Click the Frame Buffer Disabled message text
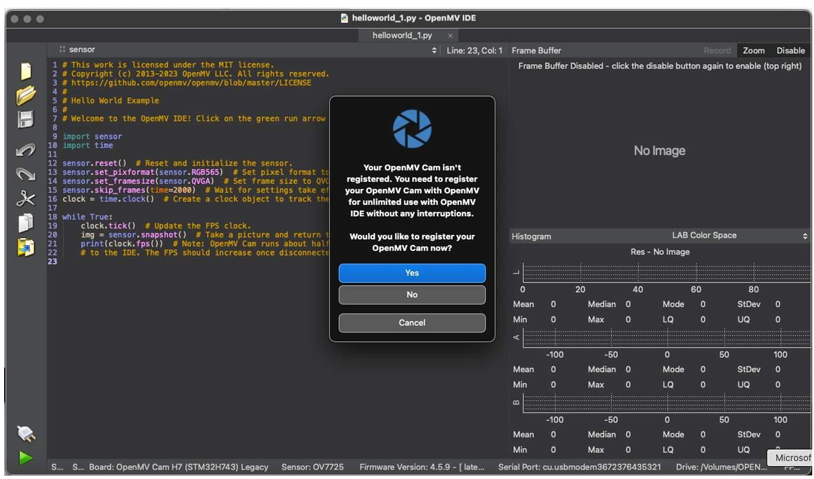This screenshot has height=479, width=814. [x=660, y=66]
